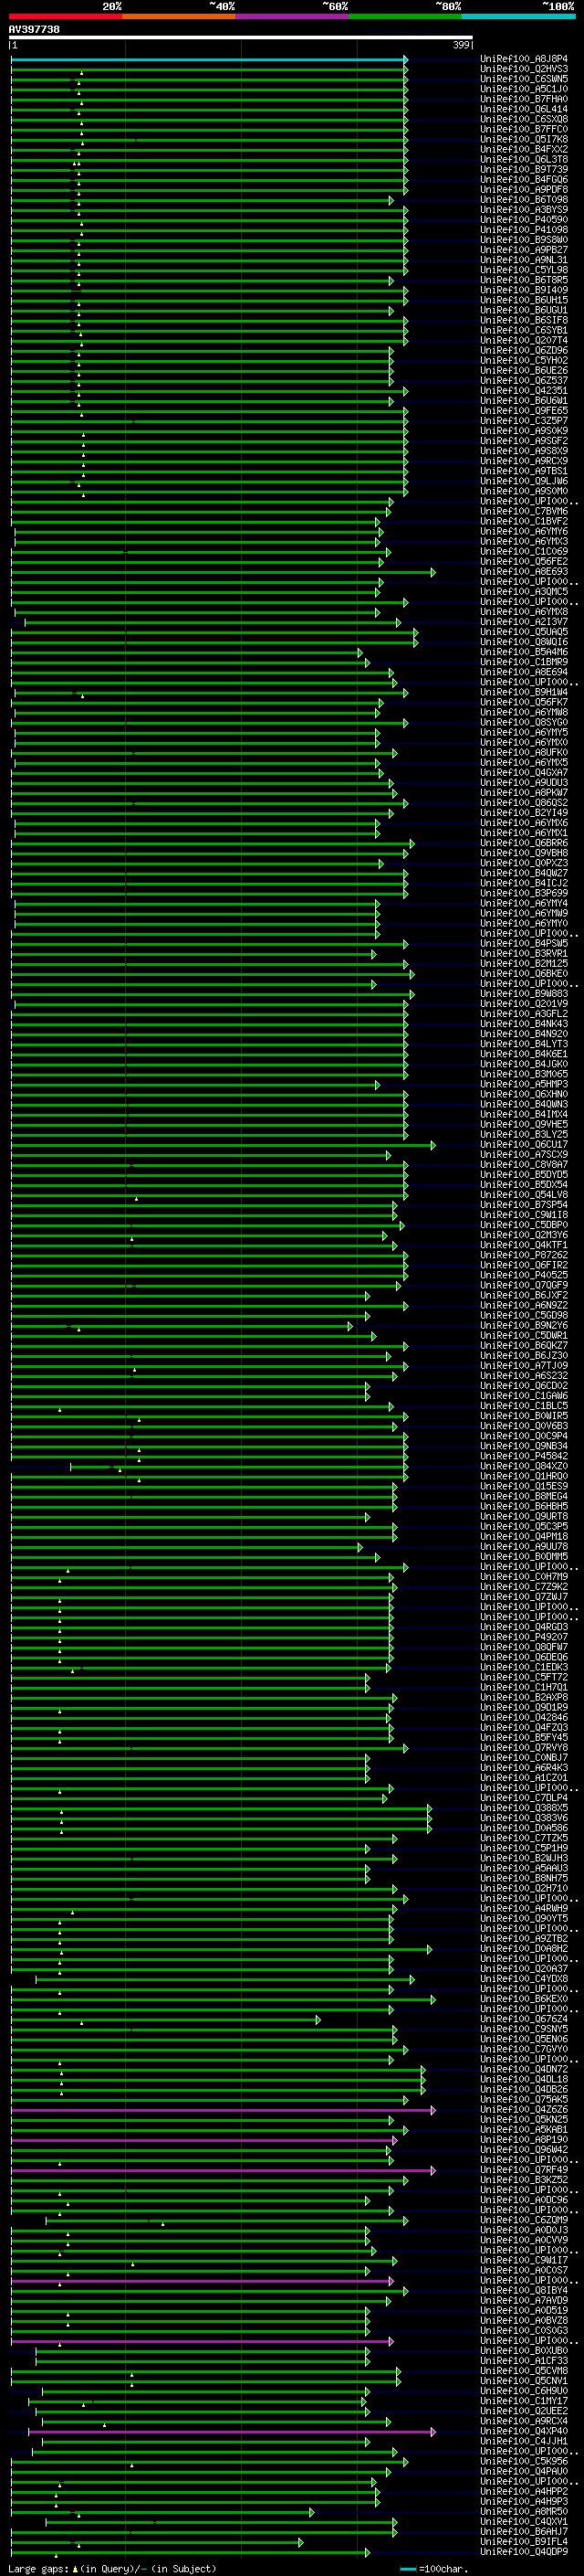Click the cyan ~100% identity legend segment
Viewport: 584px width, 2576px height.
[519, 17]
